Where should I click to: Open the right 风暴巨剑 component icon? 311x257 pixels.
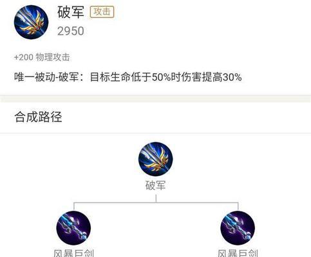coord(238,228)
